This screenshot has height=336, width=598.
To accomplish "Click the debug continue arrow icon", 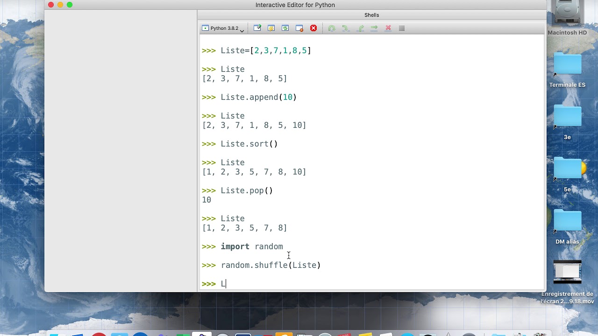I will pyautogui.click(x=374, y=28).
